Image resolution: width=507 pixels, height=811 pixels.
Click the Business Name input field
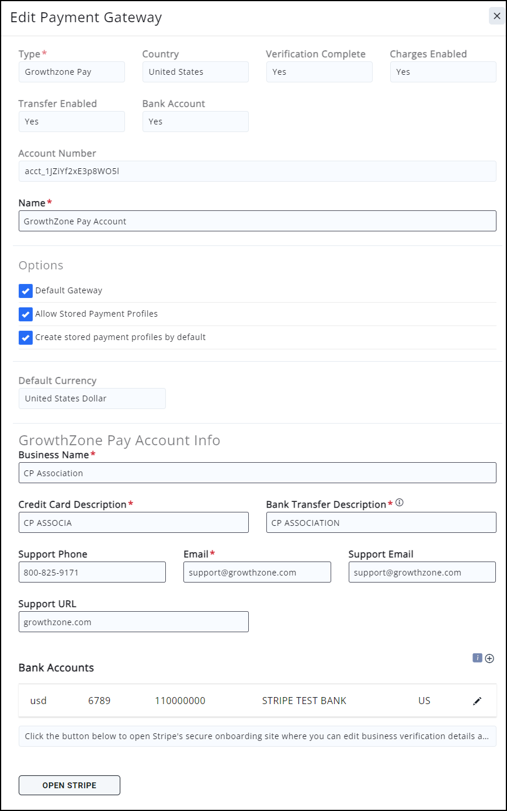[258, 473]
